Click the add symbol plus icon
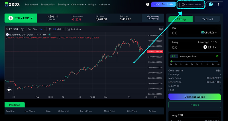 pos(23,29)
